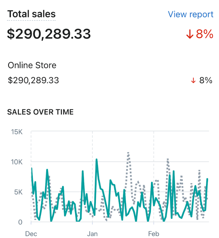The image size is (219, 238).
Task: Click the teal line peak just after Jan
Action: pyautogui.click(x=96, y=160)
